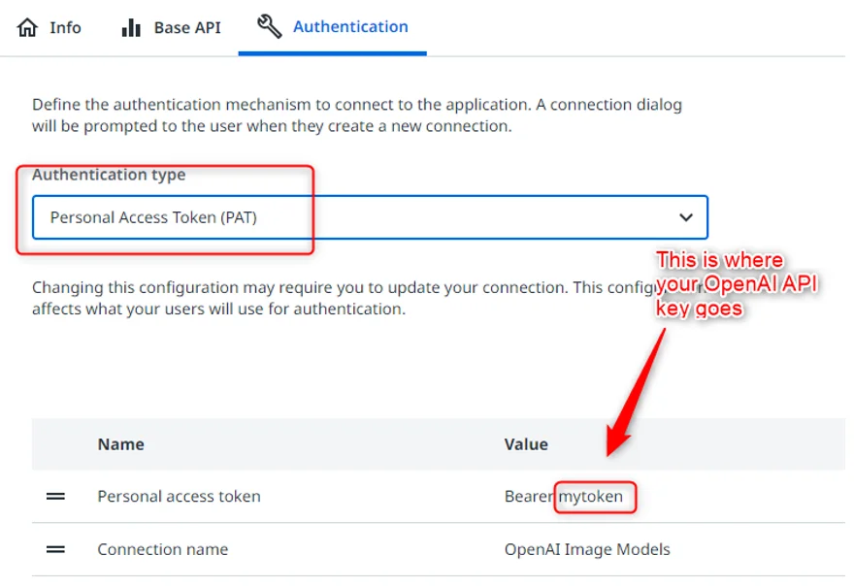Click the drag handle beside Personal access token
Screen dimensions: 854x587
56,497
